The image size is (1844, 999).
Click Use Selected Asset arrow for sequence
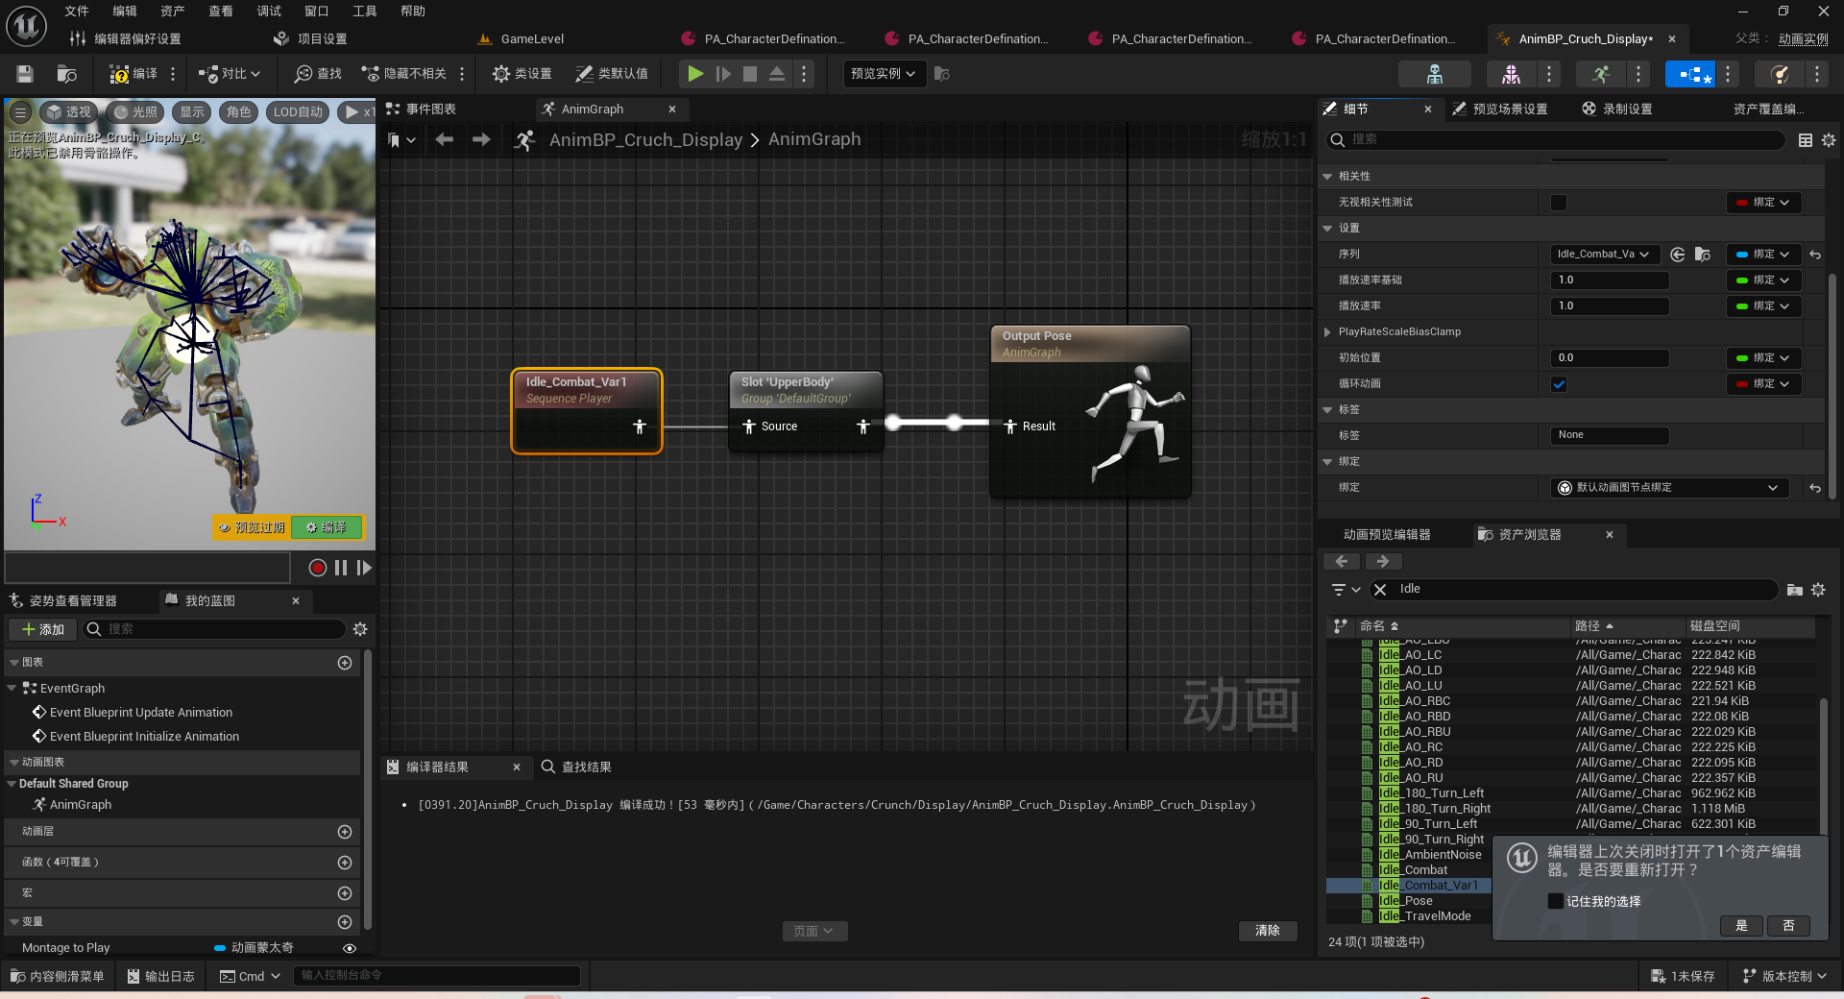tap(1678, 255)
